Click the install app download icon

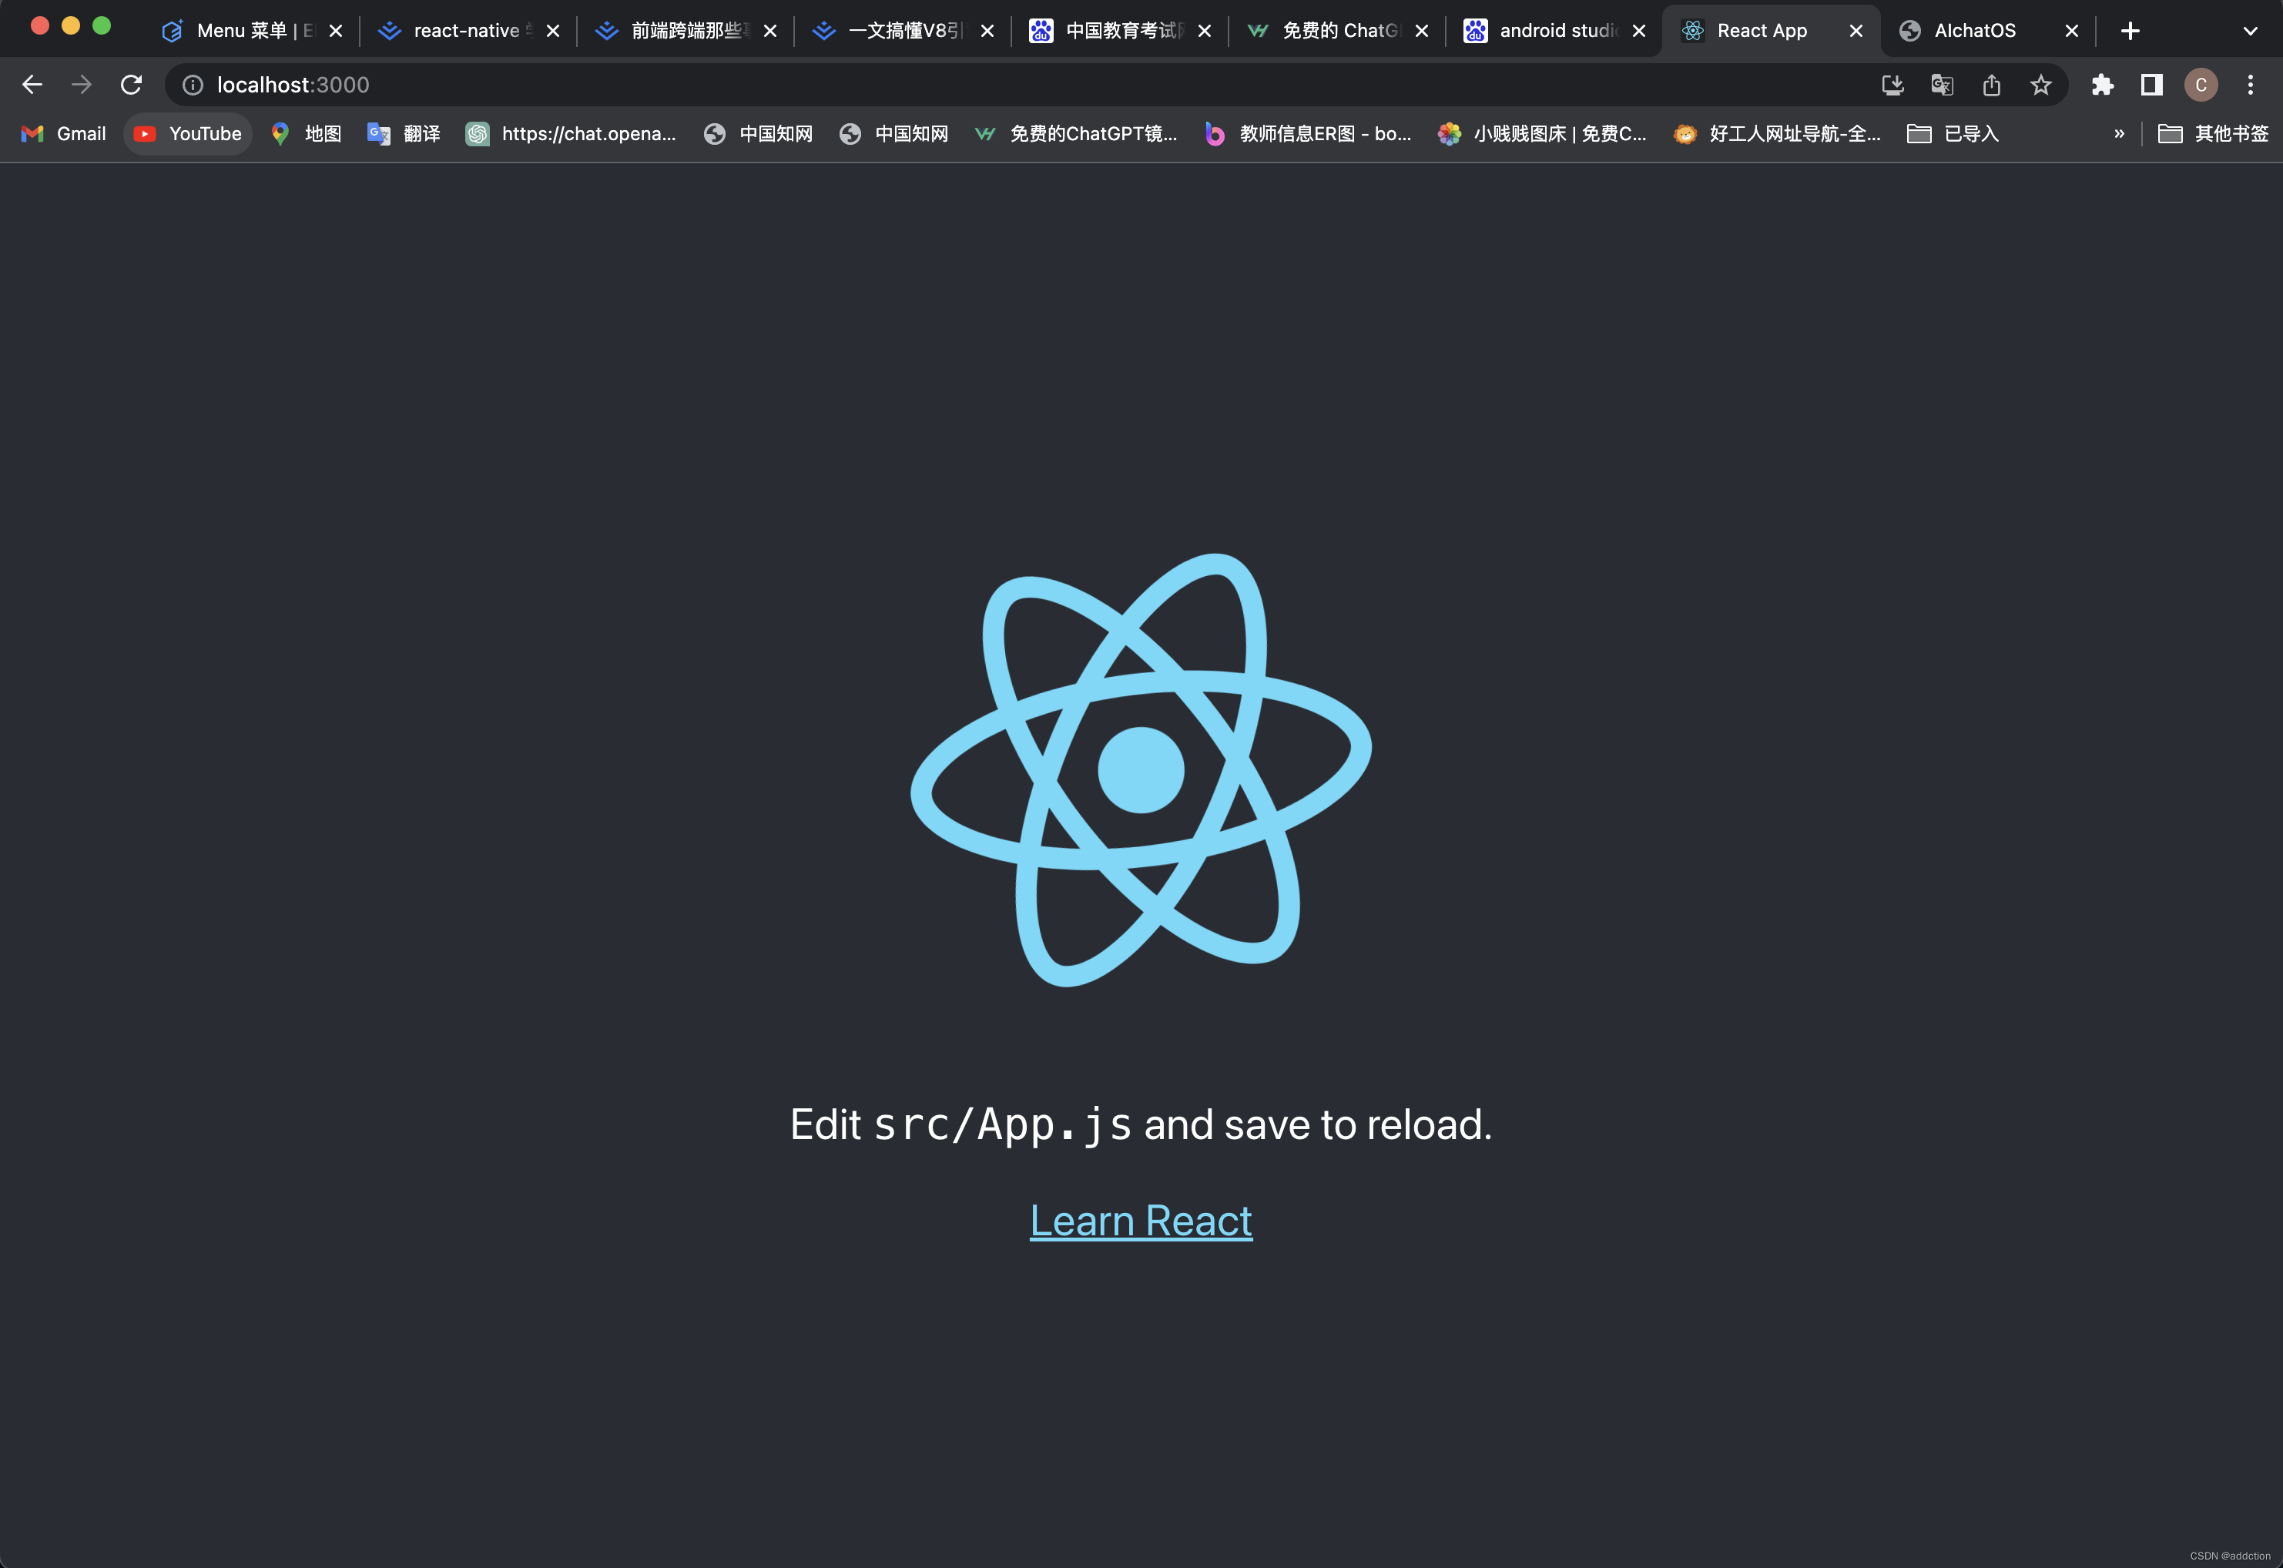coord(1892,85)
